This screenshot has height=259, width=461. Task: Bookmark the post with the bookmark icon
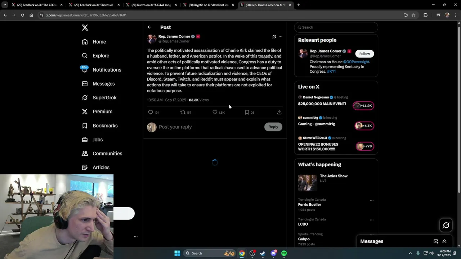point(250,113)
